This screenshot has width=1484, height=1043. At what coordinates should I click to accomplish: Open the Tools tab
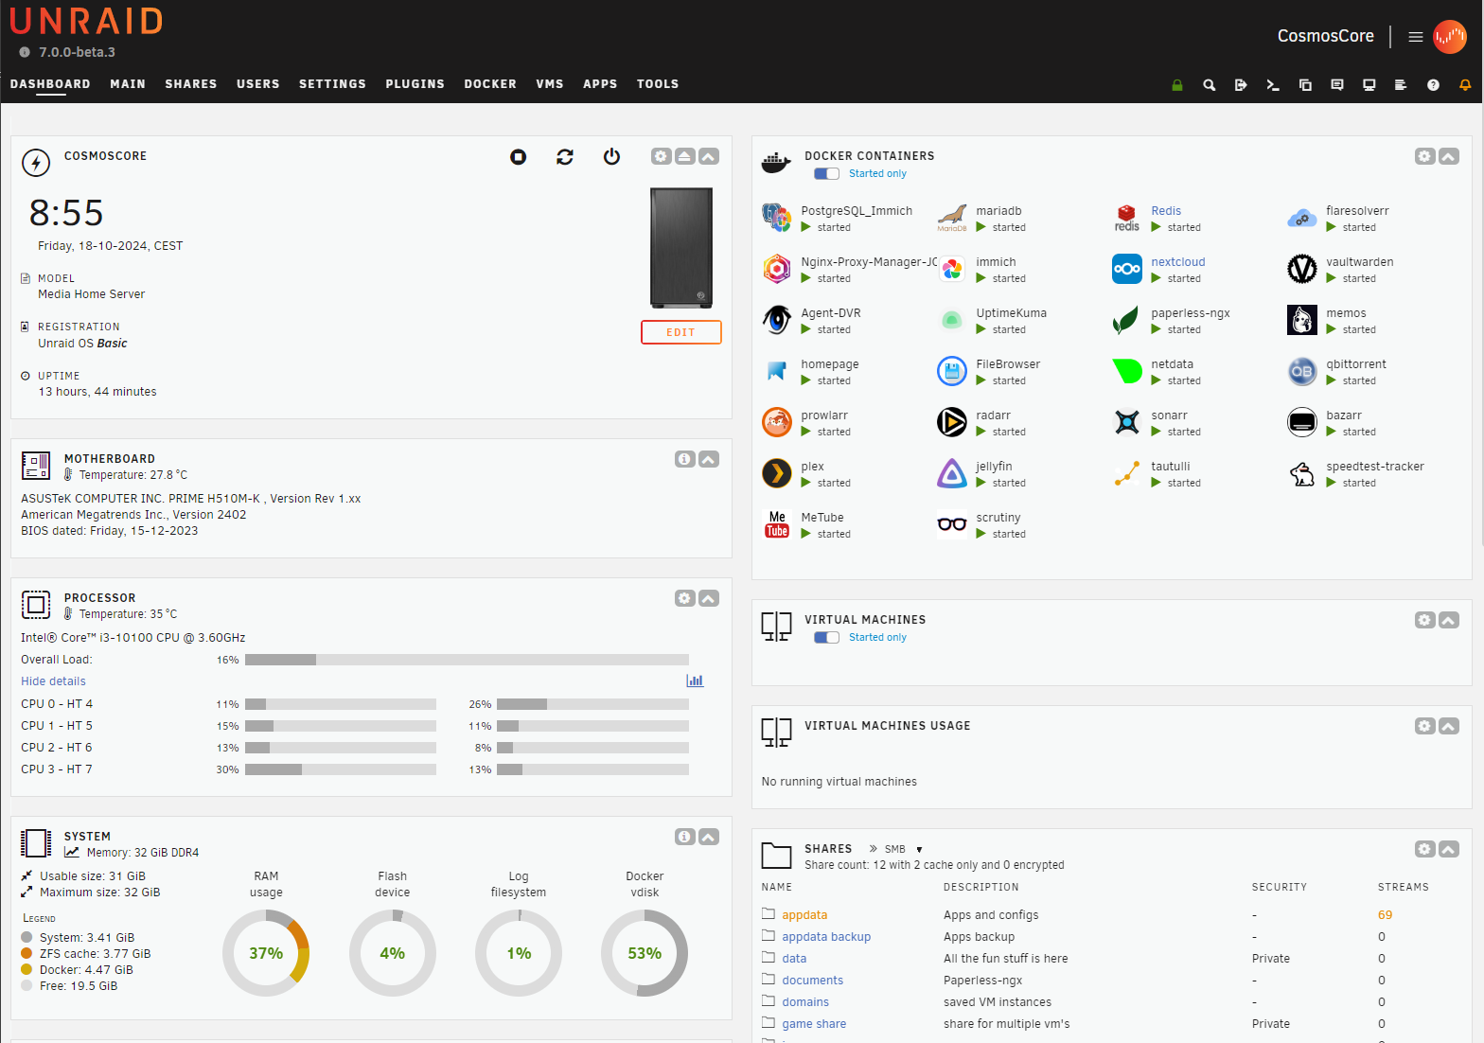(x=658, y=84)
